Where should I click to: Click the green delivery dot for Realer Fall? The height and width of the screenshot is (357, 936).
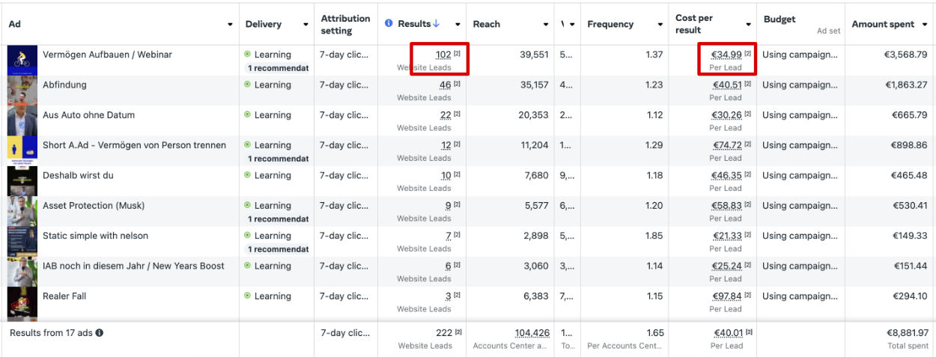248,296
